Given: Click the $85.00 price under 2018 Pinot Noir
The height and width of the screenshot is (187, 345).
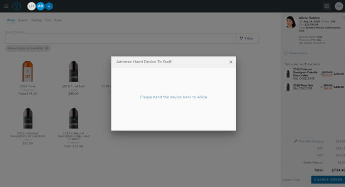Looking at the screenshot, I should (74, 93).
